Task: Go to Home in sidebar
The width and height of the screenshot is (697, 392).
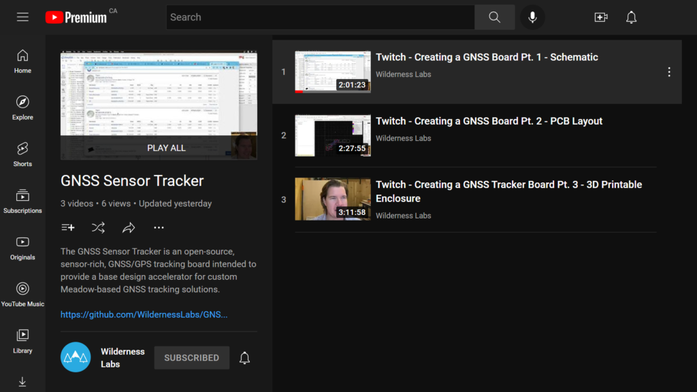Action: pyautogui.click(x=22, y=61)
